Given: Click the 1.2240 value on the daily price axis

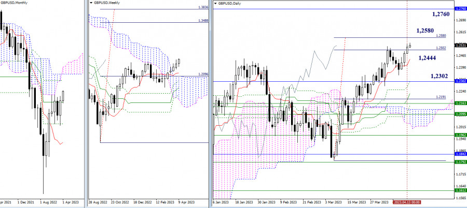Looking at the screenshot, I should point(460,91).
